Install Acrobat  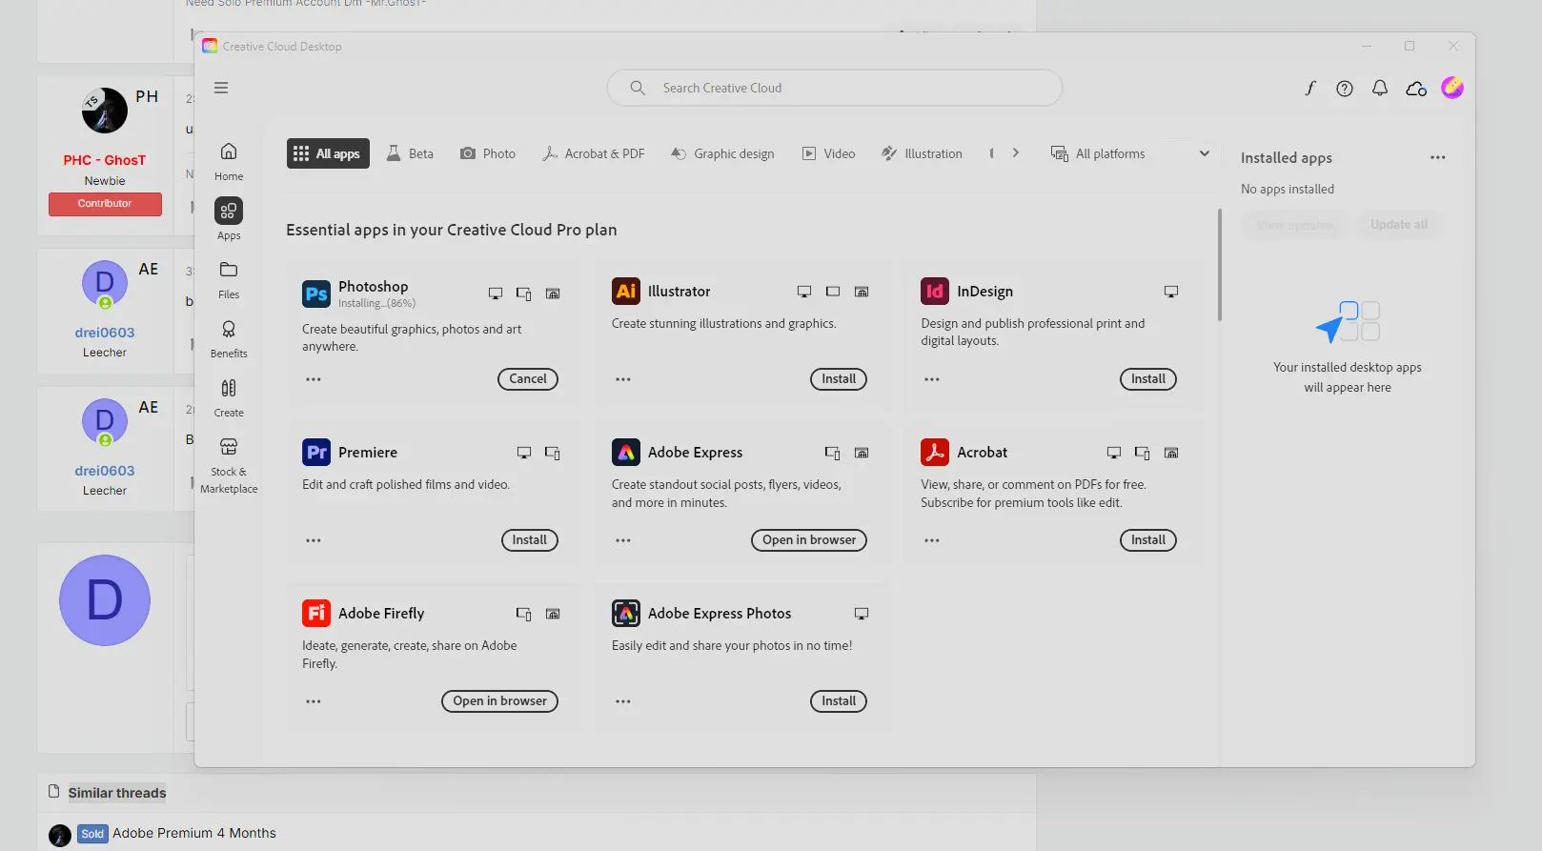coord(1148,539)
